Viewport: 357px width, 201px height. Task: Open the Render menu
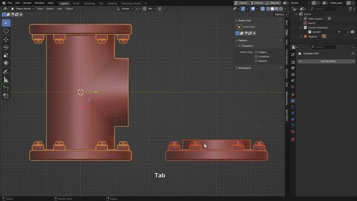(27, 3)
